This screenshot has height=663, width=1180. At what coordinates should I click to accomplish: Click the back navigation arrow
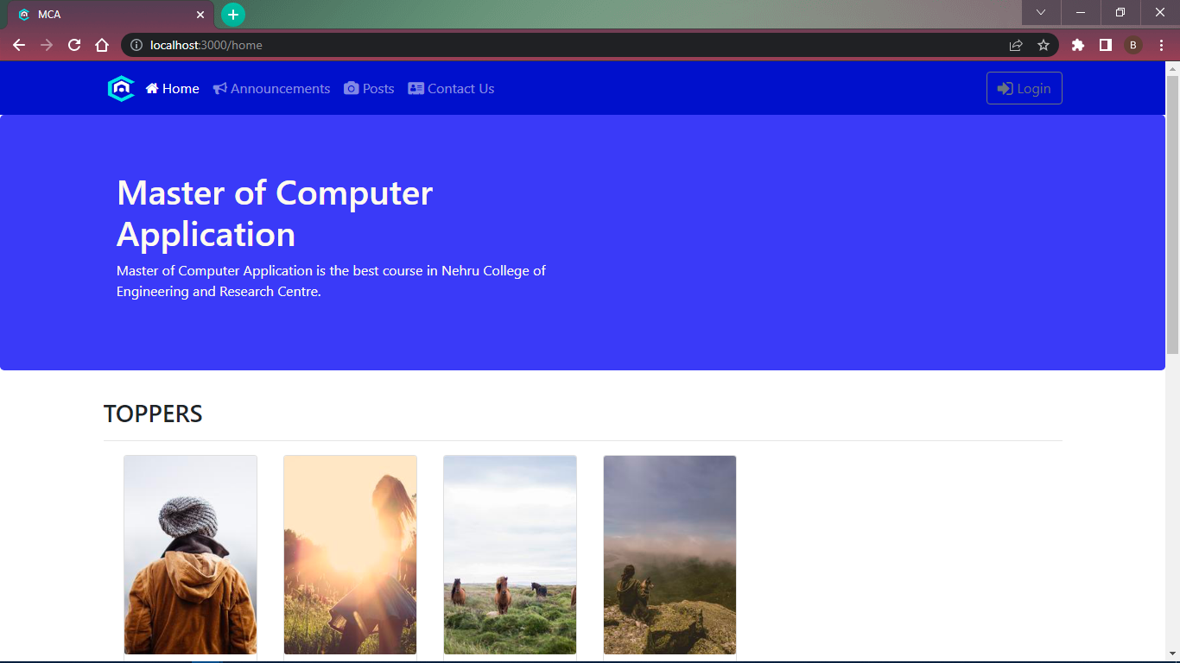[19, 45]
